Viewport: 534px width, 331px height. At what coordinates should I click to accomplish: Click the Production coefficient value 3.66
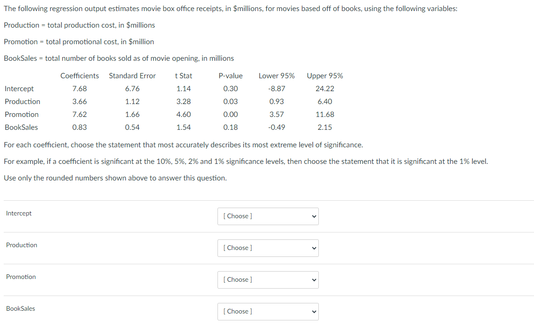click(x=80, y=101)
